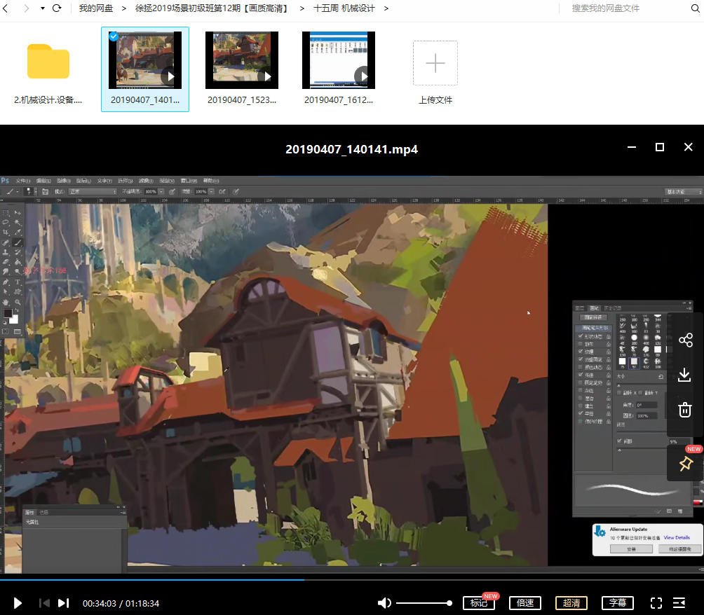Screen dimensions: 704x615
Task: Minimize the video player
Action: [x=632, y=147]
